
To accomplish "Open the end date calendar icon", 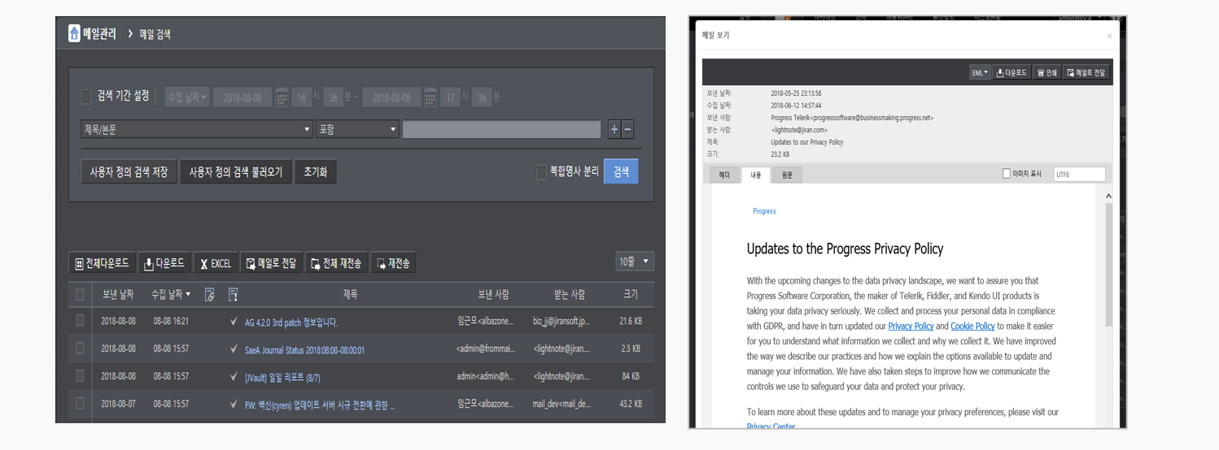I will coord(430,97).
